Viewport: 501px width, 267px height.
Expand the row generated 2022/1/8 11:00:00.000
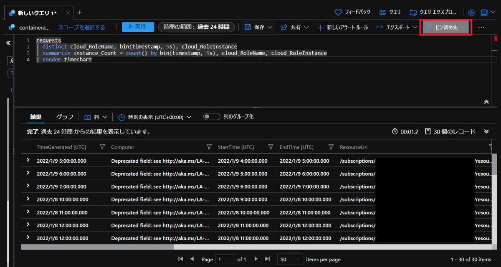pos(28,212)
